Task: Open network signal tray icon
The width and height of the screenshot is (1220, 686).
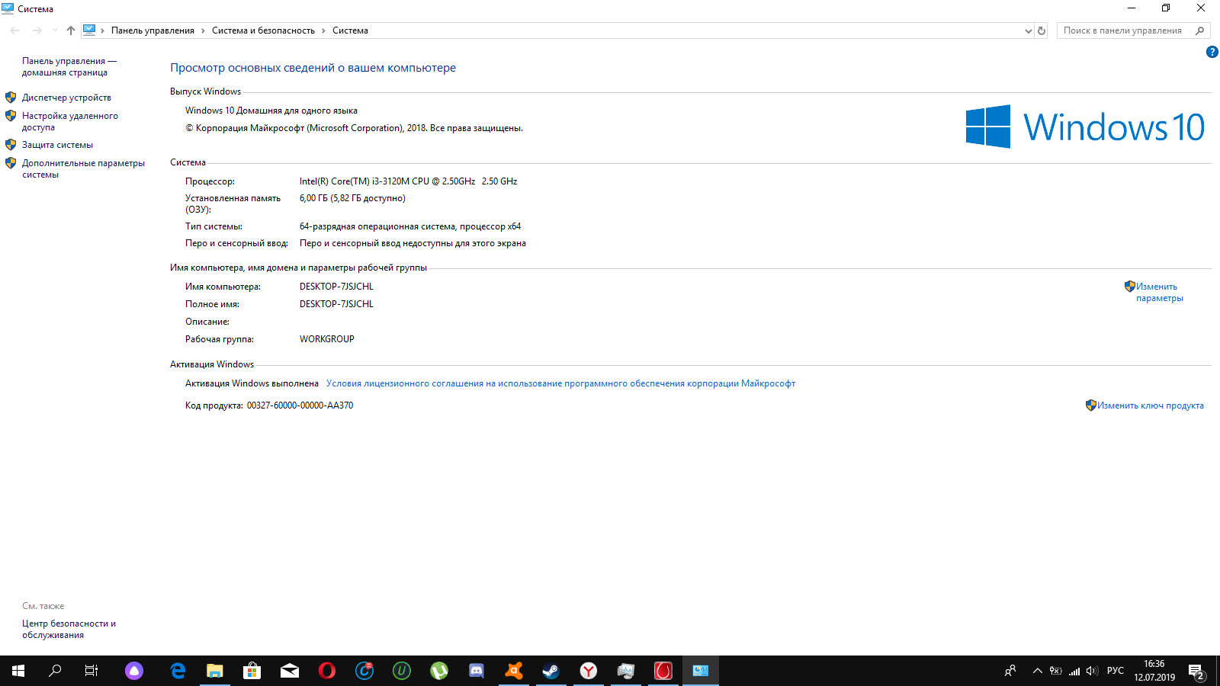Action: tap(1074, 671)
